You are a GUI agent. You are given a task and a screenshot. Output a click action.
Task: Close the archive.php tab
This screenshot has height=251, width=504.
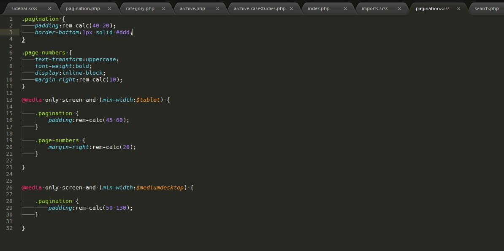(217, 9)
